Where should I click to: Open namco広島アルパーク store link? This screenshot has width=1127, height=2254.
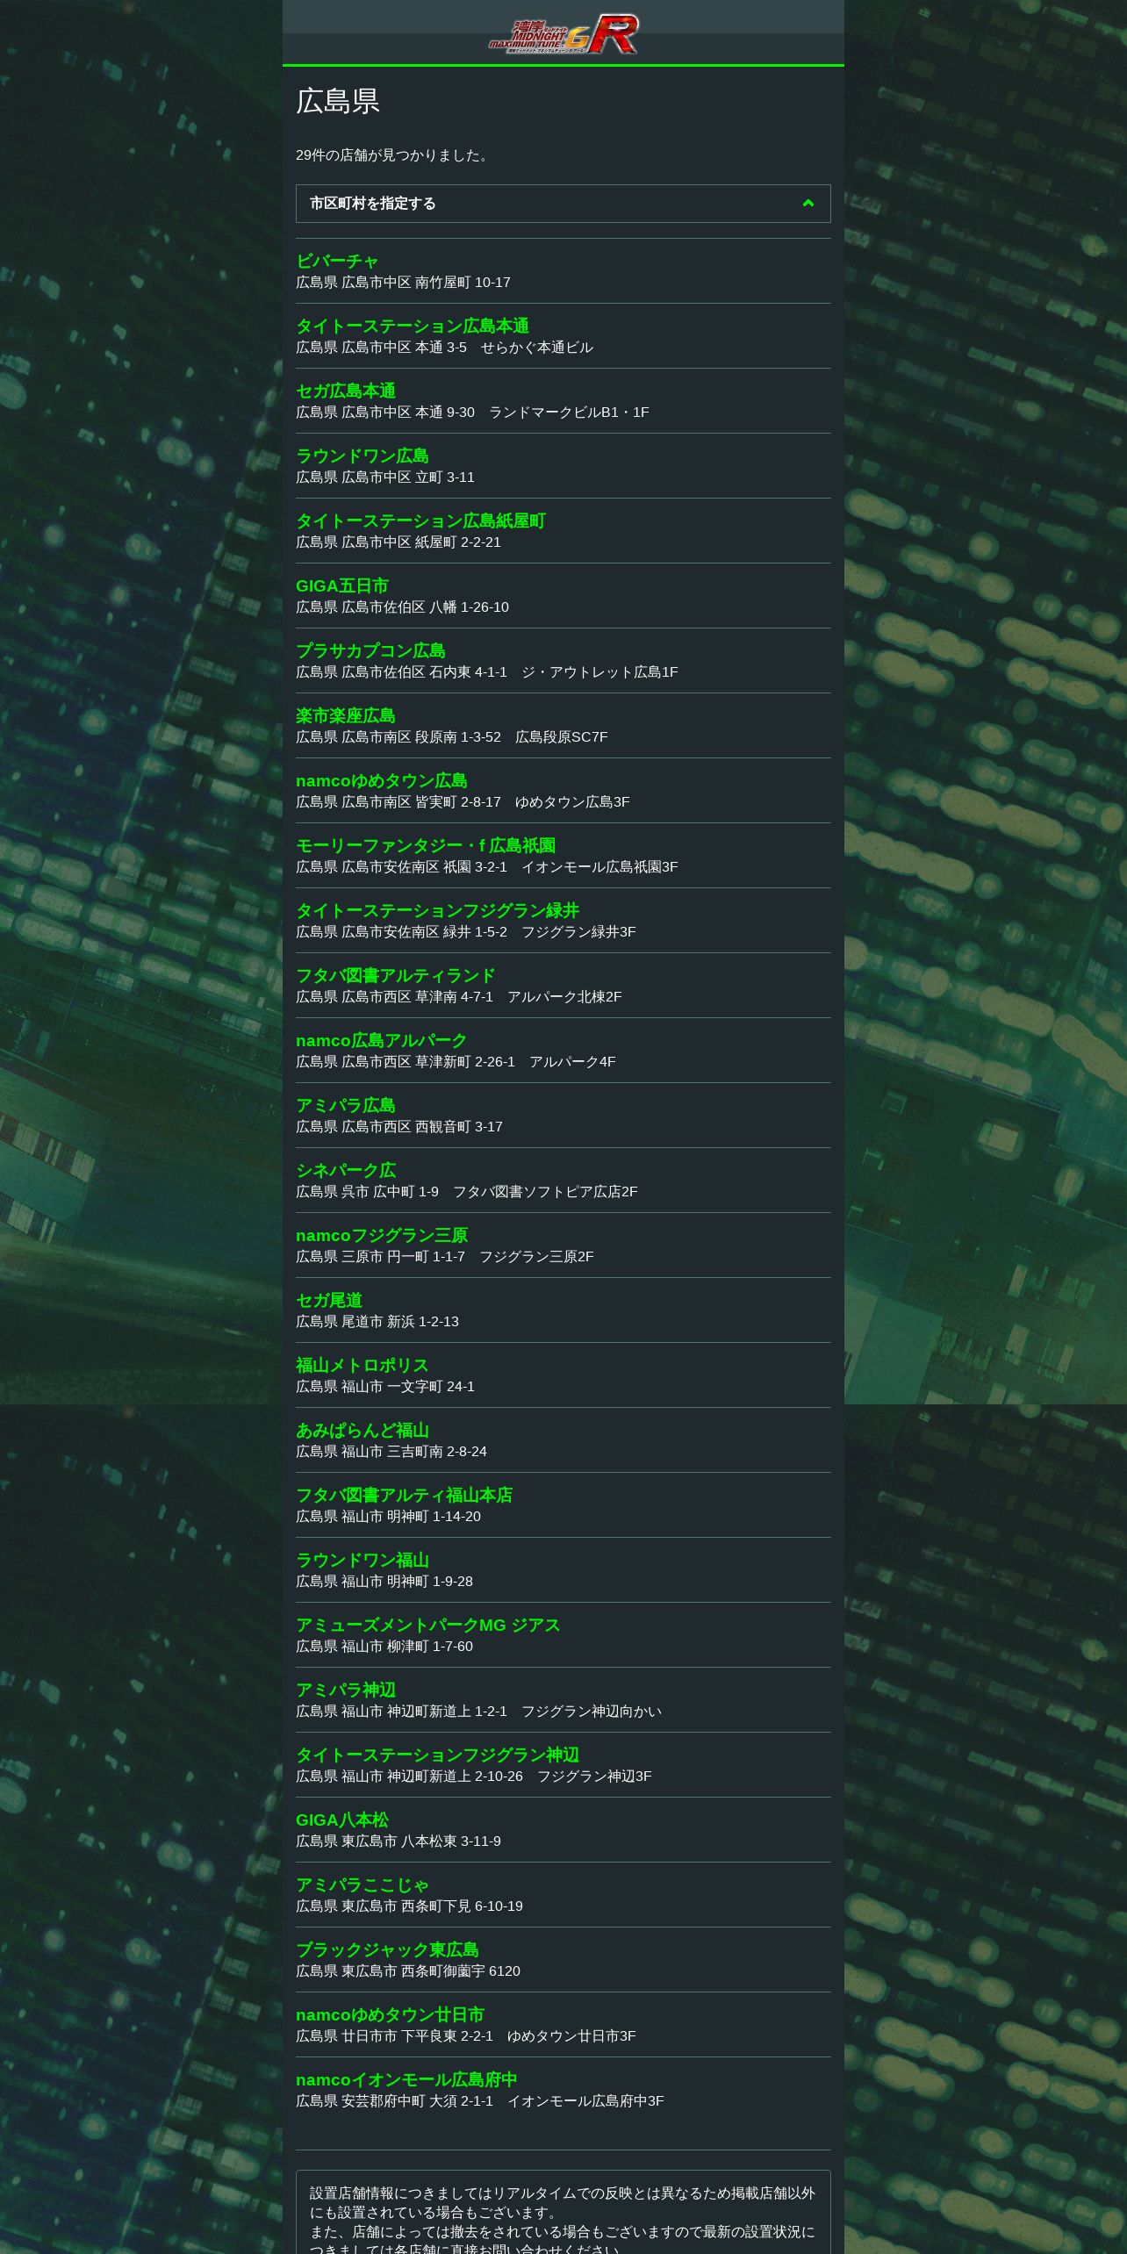coord(382,1041)
